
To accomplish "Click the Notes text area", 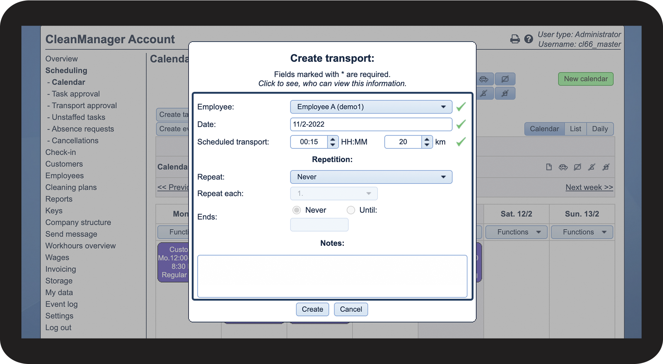I will click(332, 276).
